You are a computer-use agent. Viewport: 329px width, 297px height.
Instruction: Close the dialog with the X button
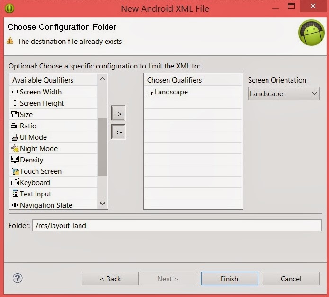(x=313, y=6)
